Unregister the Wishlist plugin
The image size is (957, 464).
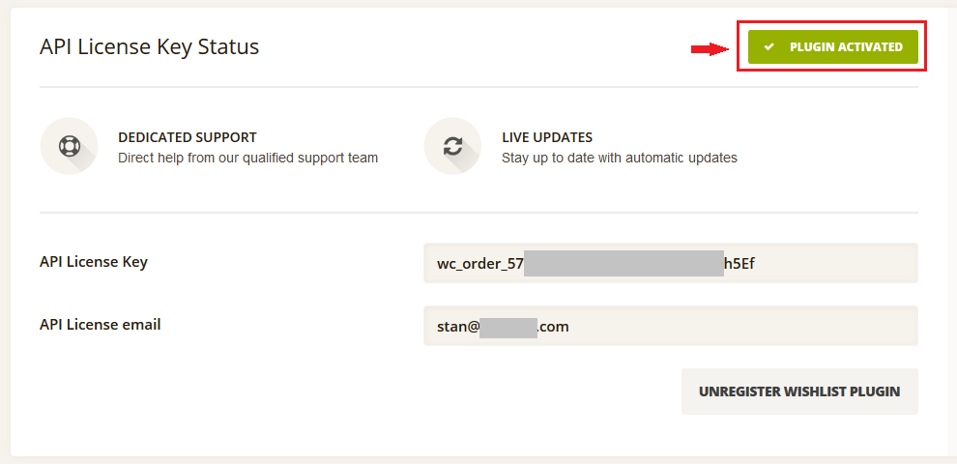[x=799, y=391]
